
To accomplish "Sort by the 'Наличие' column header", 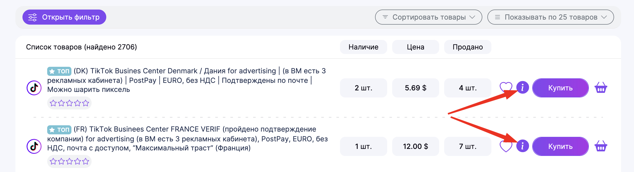I will coord(363,47).
